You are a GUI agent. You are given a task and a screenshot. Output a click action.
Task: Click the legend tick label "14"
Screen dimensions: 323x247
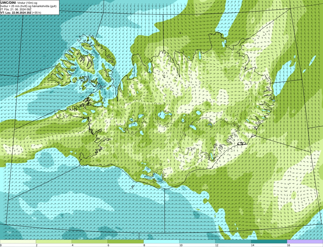point(253,245)
